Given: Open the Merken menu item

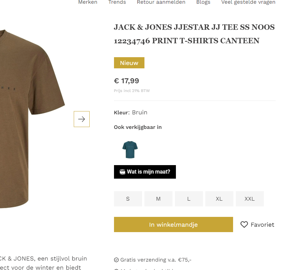Looking at the screenshot, I should pos(88,2).
